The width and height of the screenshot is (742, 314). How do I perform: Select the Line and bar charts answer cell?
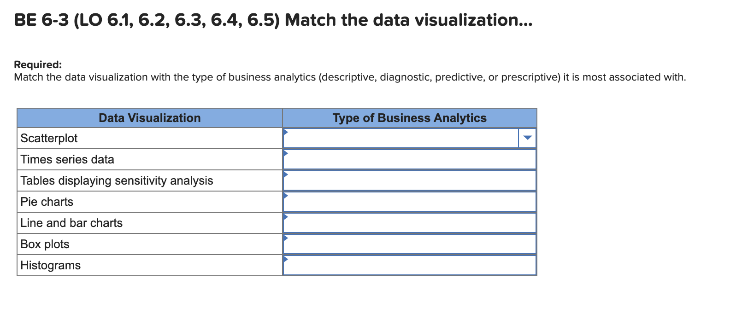tap(410, 223)
